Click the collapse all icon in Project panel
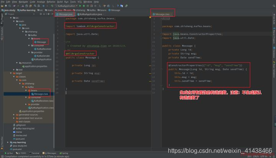 click(44, 14)
